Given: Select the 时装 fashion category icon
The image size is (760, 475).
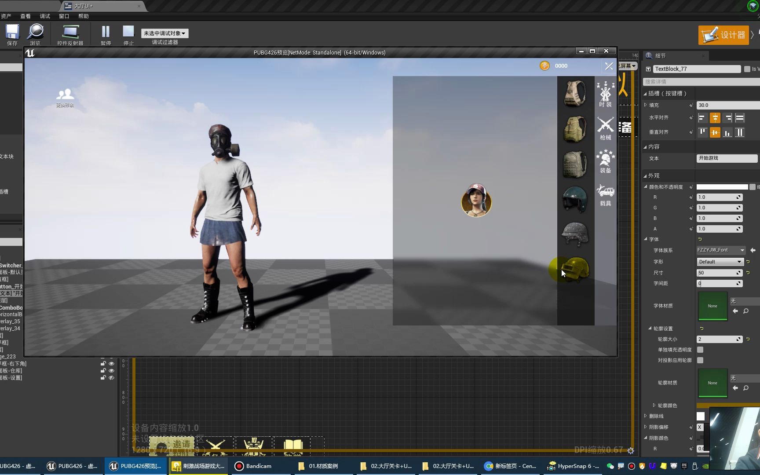Looking at the screenshot, I should 605,94.
